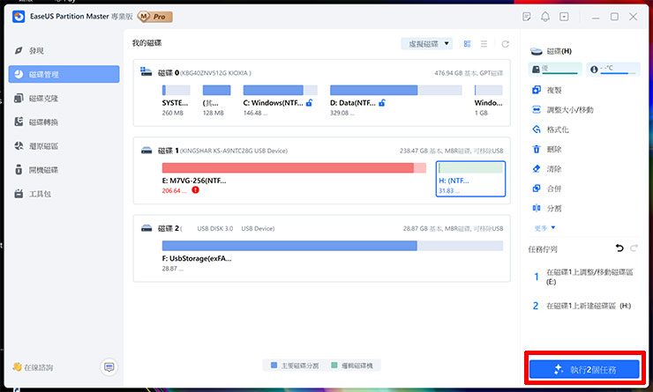Screen dimensions: 653x392
Task: Select the 磁碟 0 KIOXIA disk header
Action: [204, 73]
